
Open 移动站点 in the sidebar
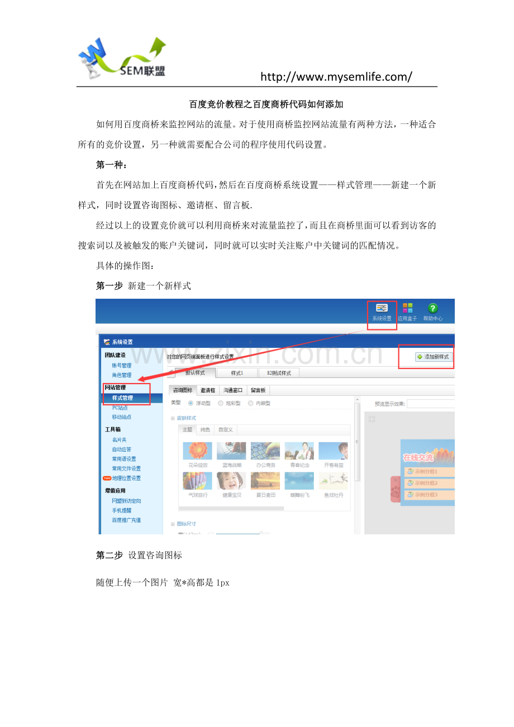click(x=122, y=417)
